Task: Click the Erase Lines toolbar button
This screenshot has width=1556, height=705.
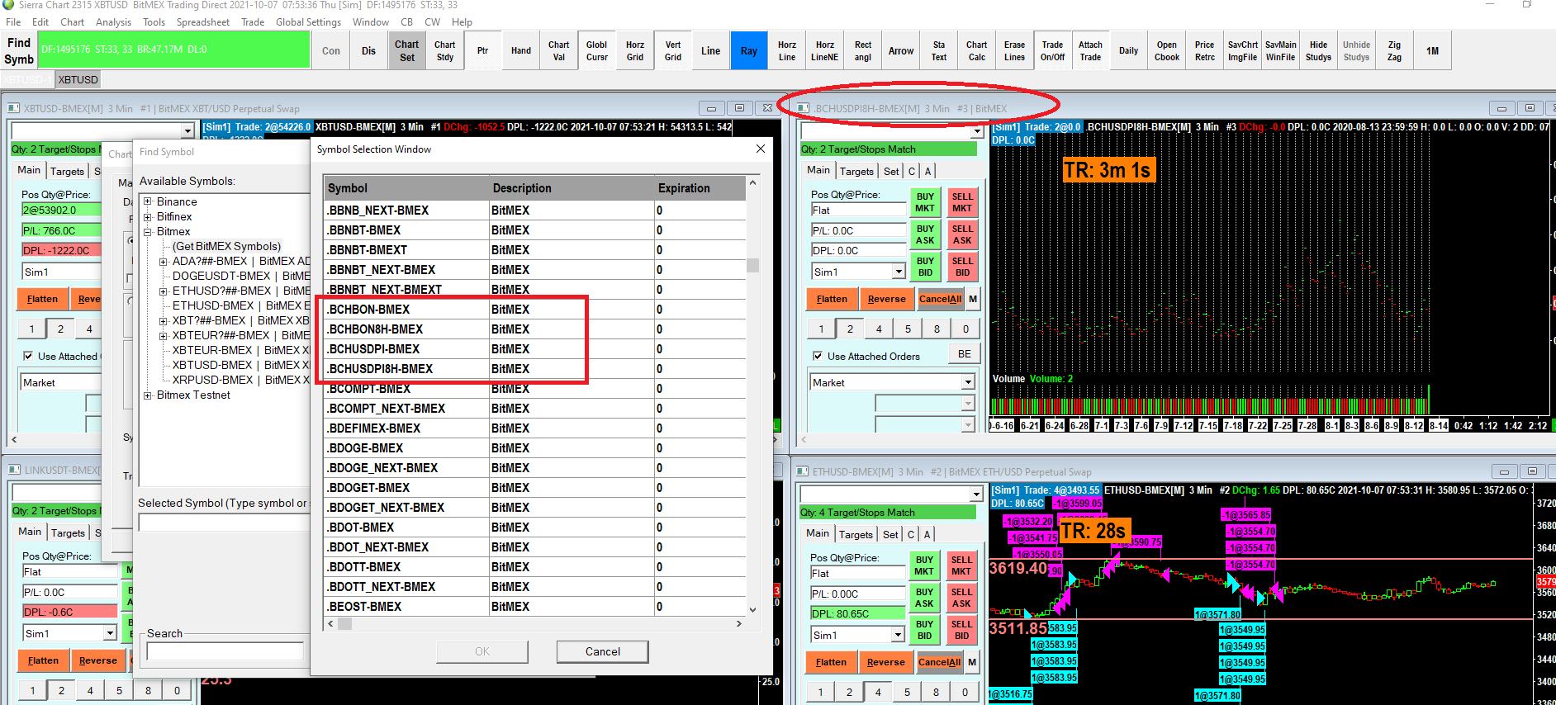Action: click(1014, 51)
